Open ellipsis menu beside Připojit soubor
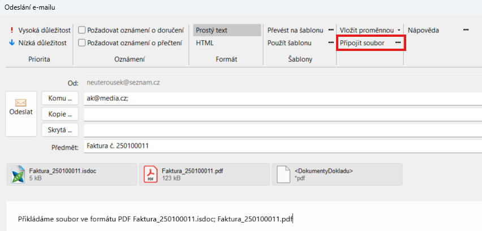Viewport: 482px width, 231px height. tap(398, 42)
